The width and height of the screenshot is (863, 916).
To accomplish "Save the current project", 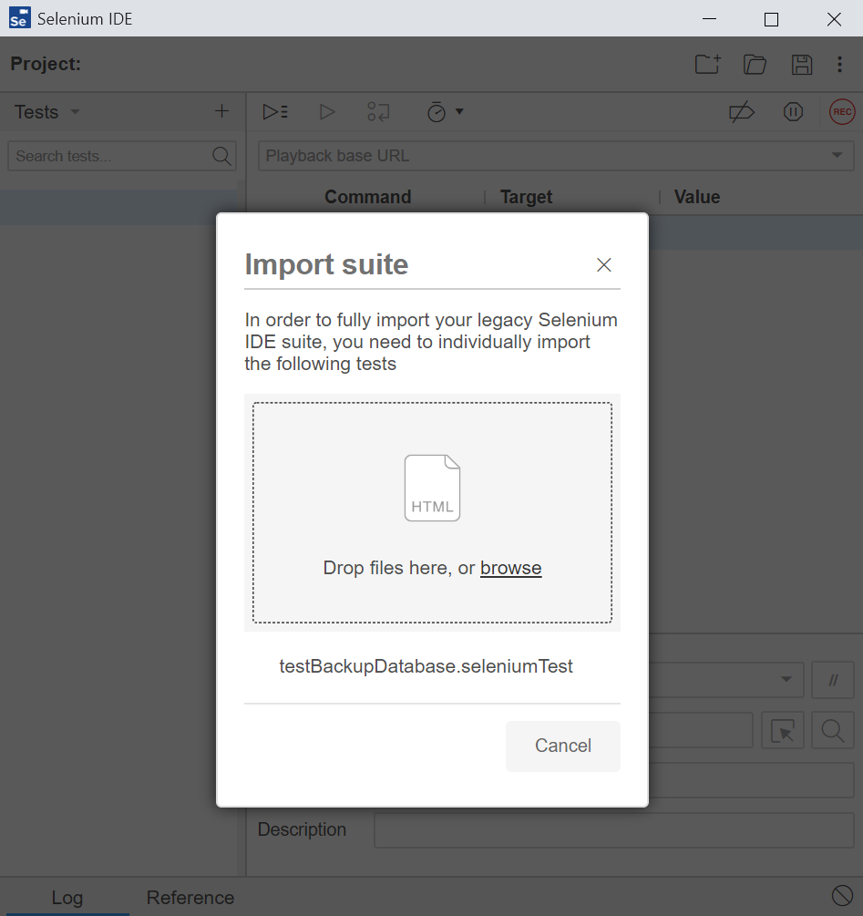I will pos(802,65).
